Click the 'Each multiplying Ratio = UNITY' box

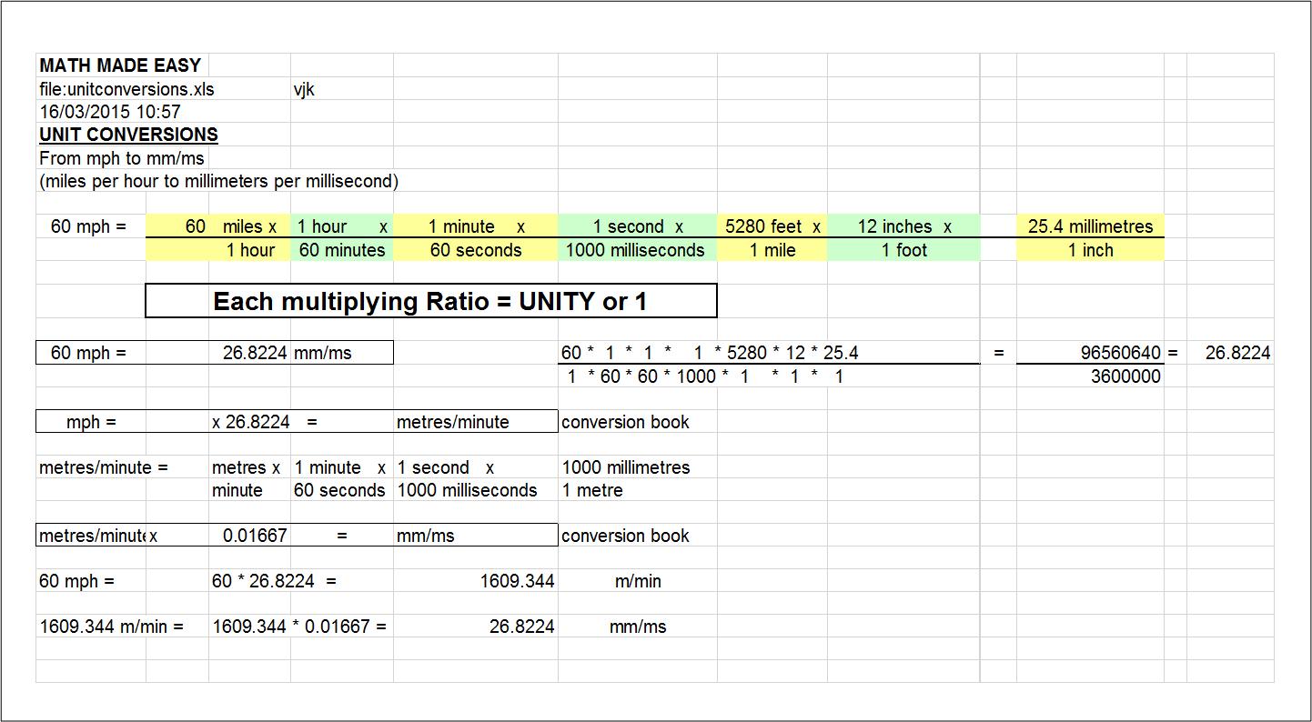[430, 301]
